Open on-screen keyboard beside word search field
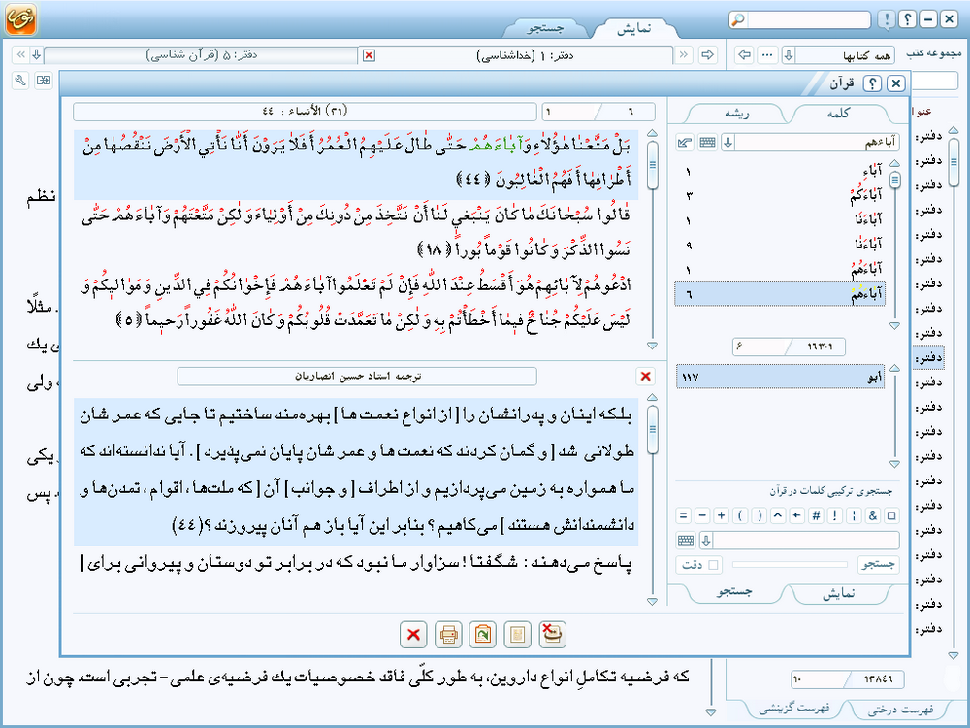 pyautogui.click(x=707, y=143)
